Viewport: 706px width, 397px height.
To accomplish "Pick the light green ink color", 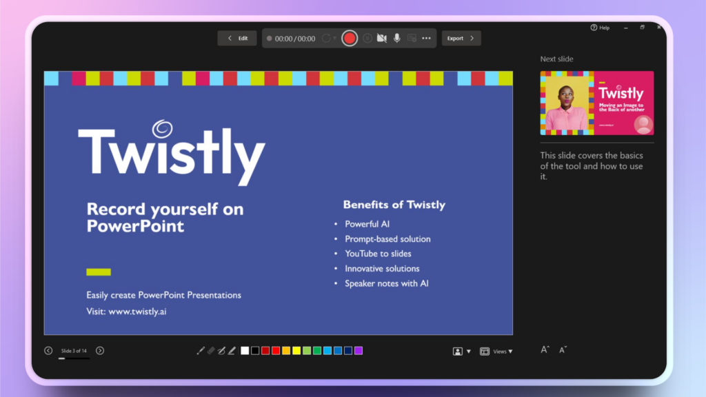I will pyautogui.click(x=307, y=351).
